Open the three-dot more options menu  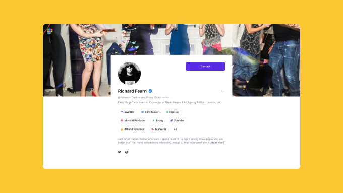point(223,91)
